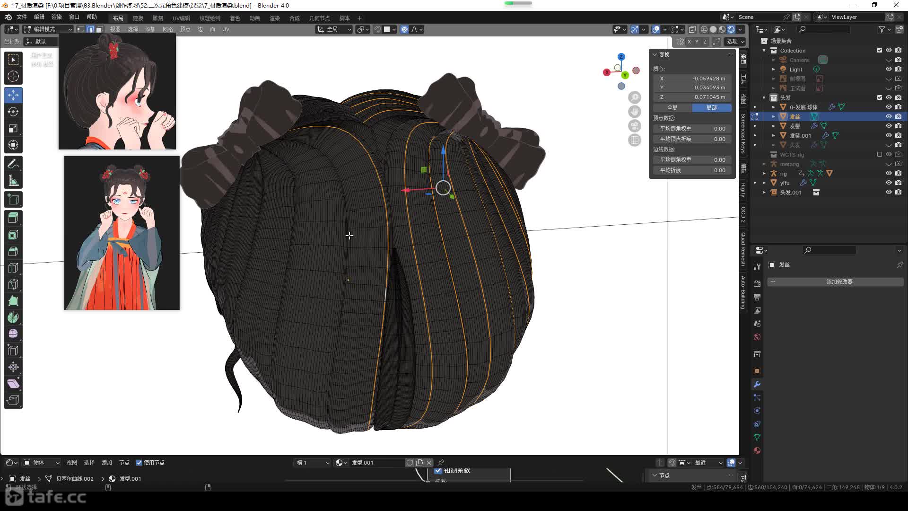Screen dimensions: 908x511
Task: Activate the Annotate pencil tool
Action: (x=13, y=164)
